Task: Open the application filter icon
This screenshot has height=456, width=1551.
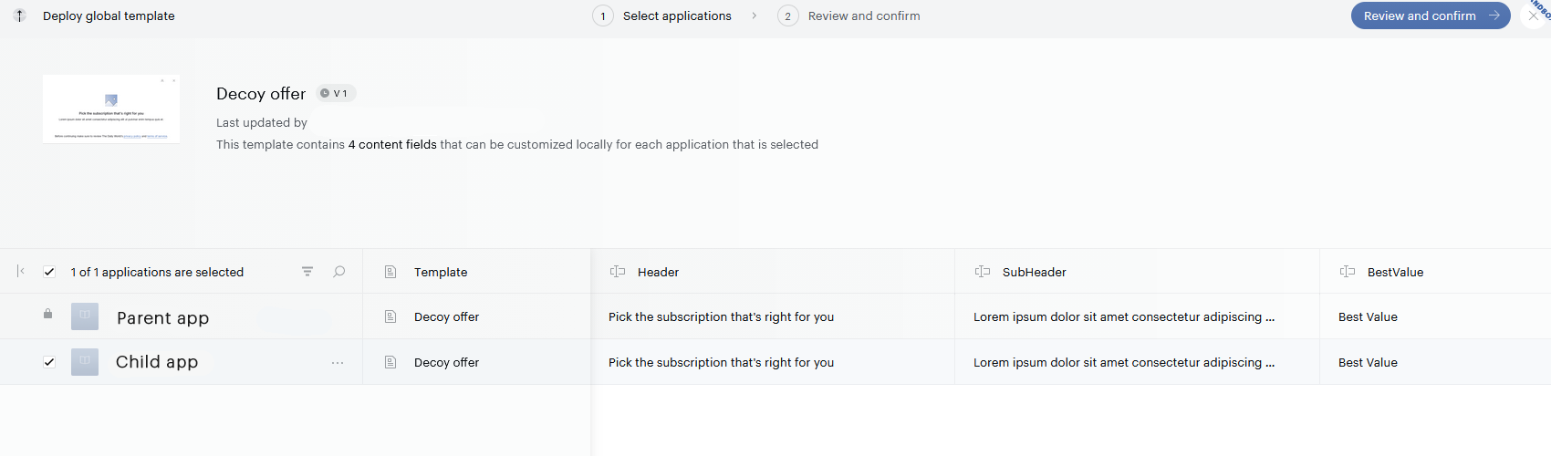Action: 307,272
